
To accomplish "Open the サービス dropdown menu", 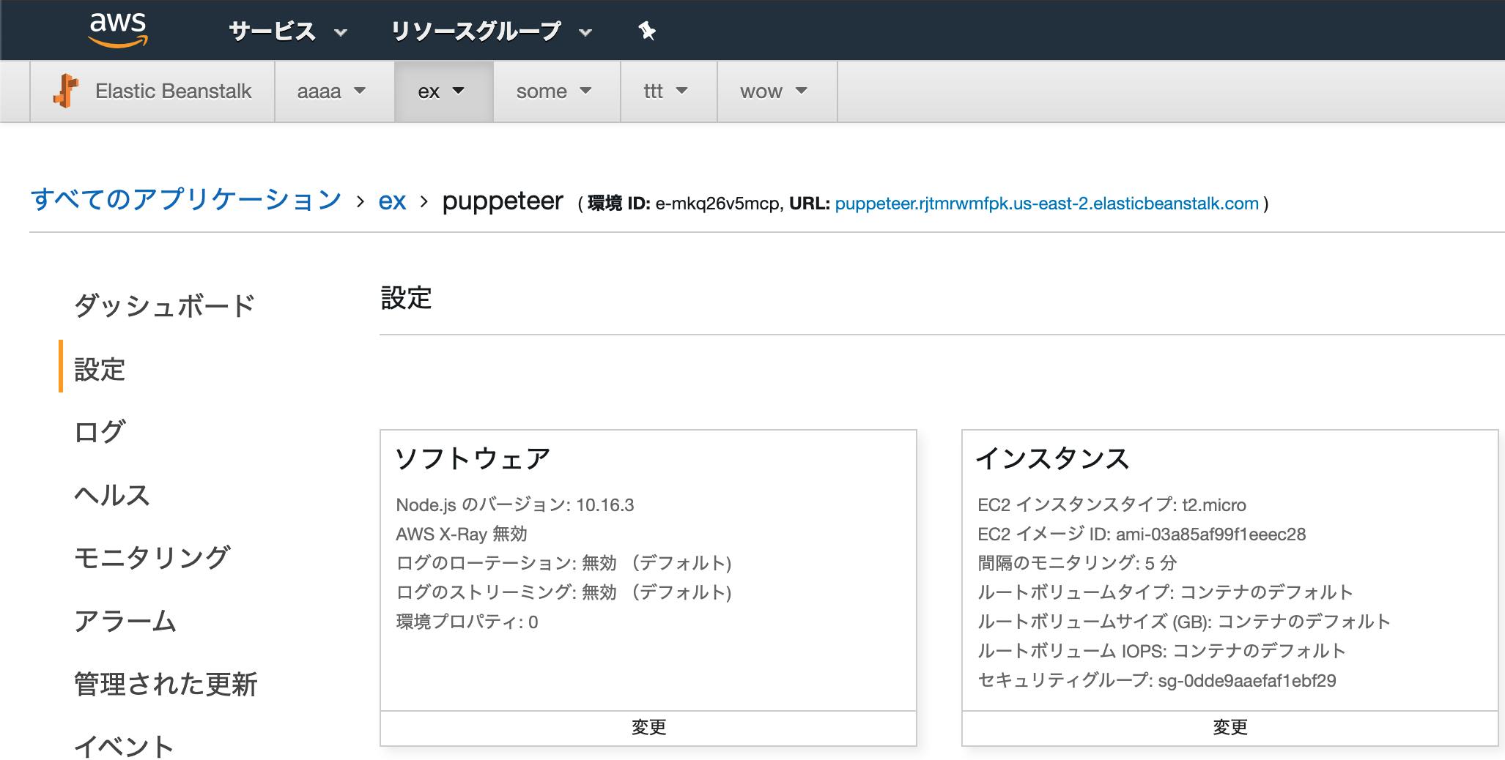I will pos(288,31).
